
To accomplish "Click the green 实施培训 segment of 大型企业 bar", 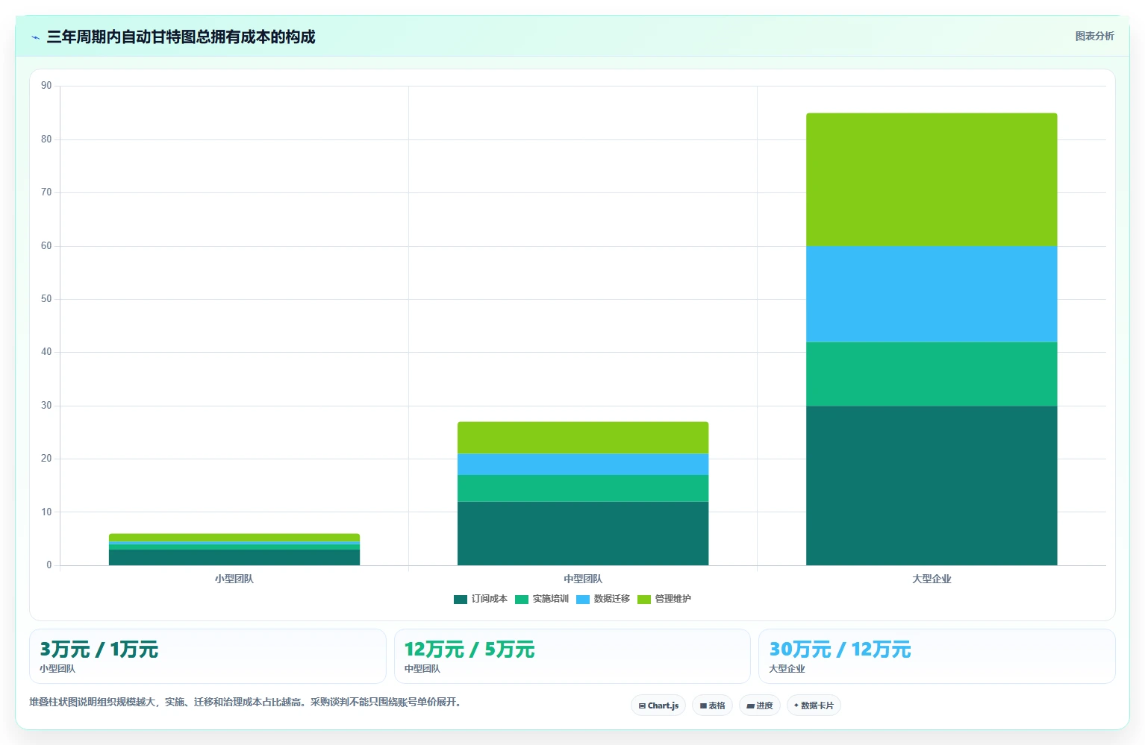I will (x=932, y=374).
